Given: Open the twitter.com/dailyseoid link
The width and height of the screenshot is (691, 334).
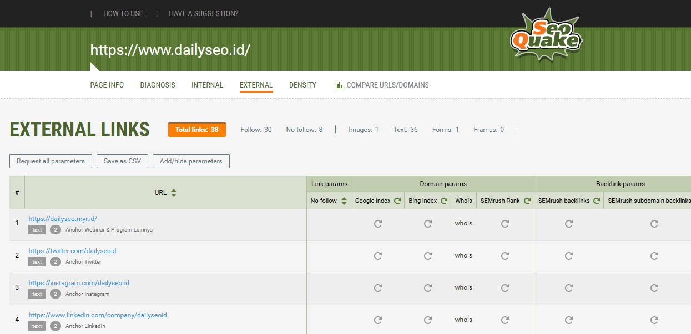Looking at the screenshot, I should point(72,251).
